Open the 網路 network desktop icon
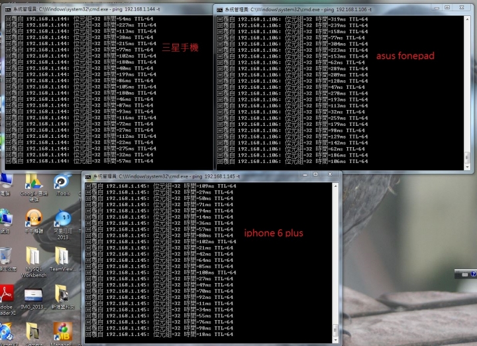 (6, 221)
